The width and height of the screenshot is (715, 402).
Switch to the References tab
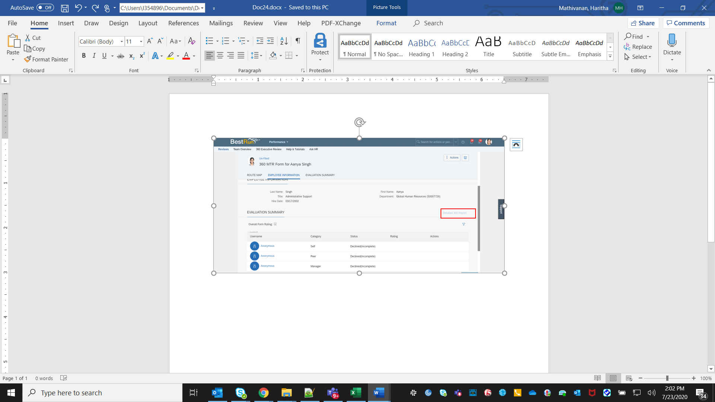[184, 23]
